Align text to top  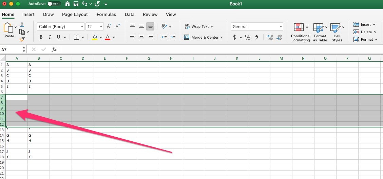[133, 26]
